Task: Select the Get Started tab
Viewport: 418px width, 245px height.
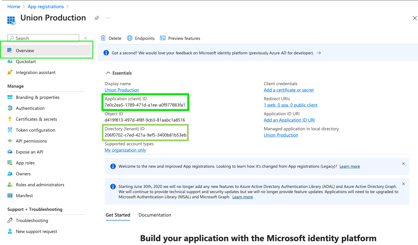Action: (x=118, y=215)
